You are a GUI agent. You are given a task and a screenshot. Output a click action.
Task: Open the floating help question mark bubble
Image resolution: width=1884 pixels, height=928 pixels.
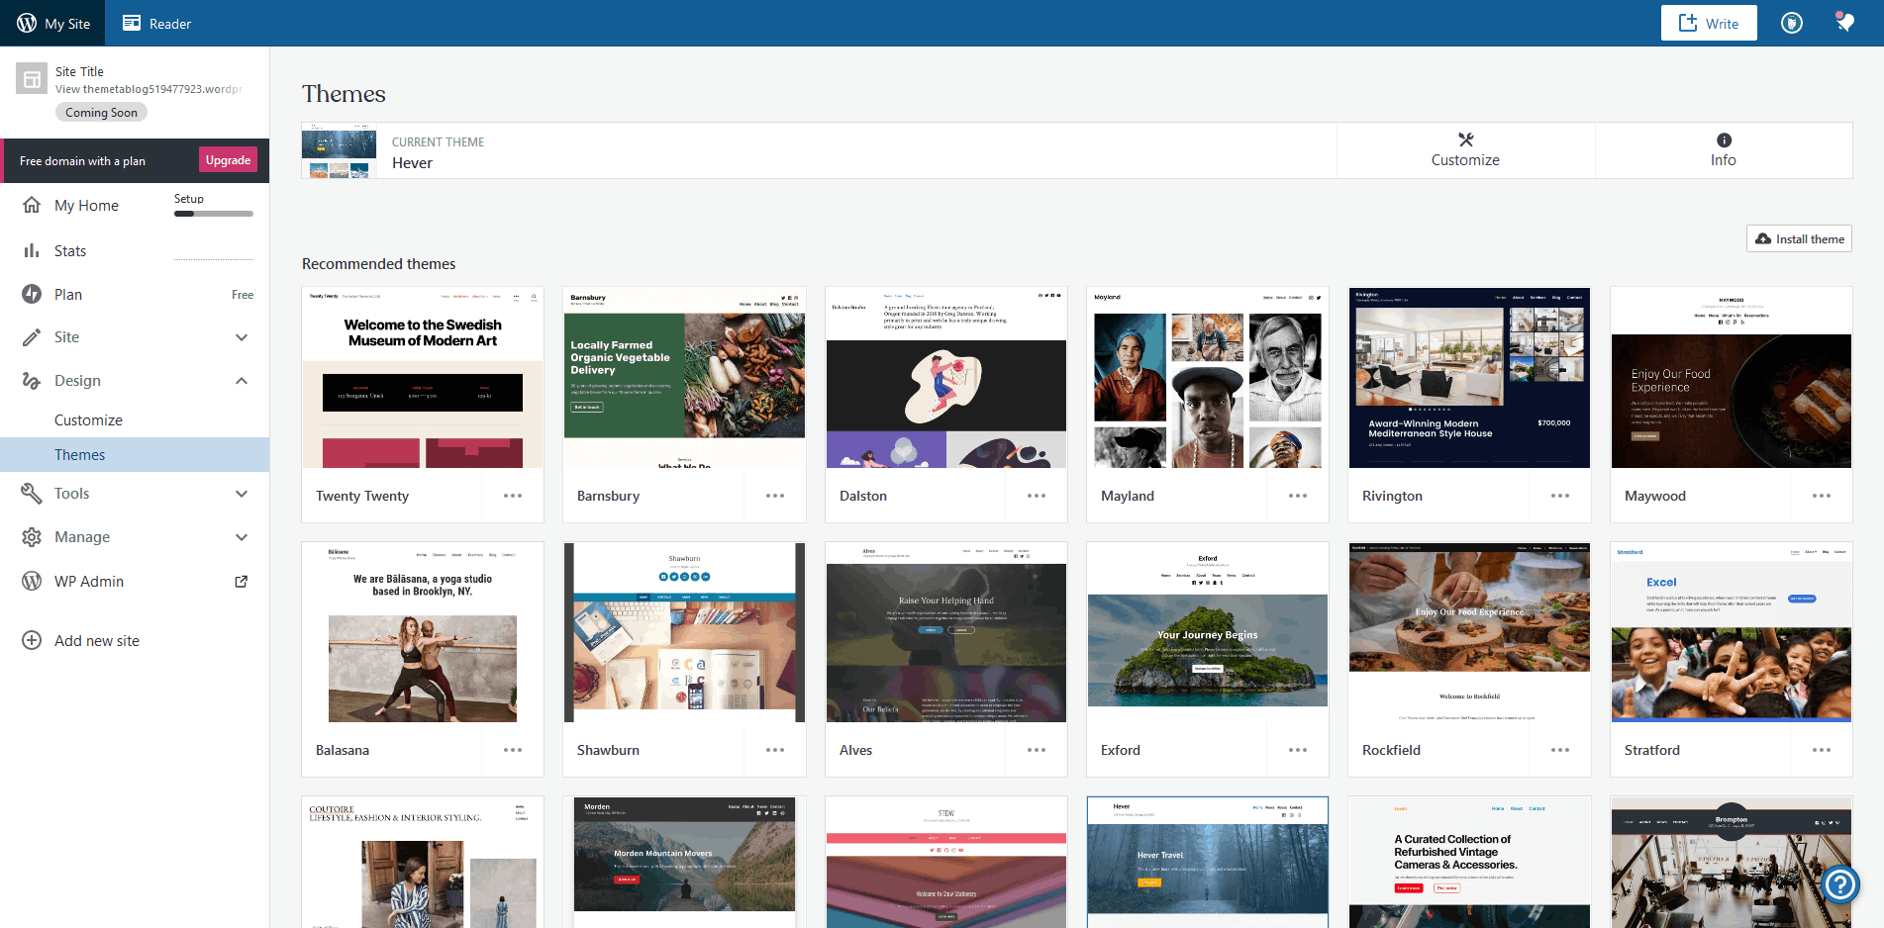tap(1839, 884)
